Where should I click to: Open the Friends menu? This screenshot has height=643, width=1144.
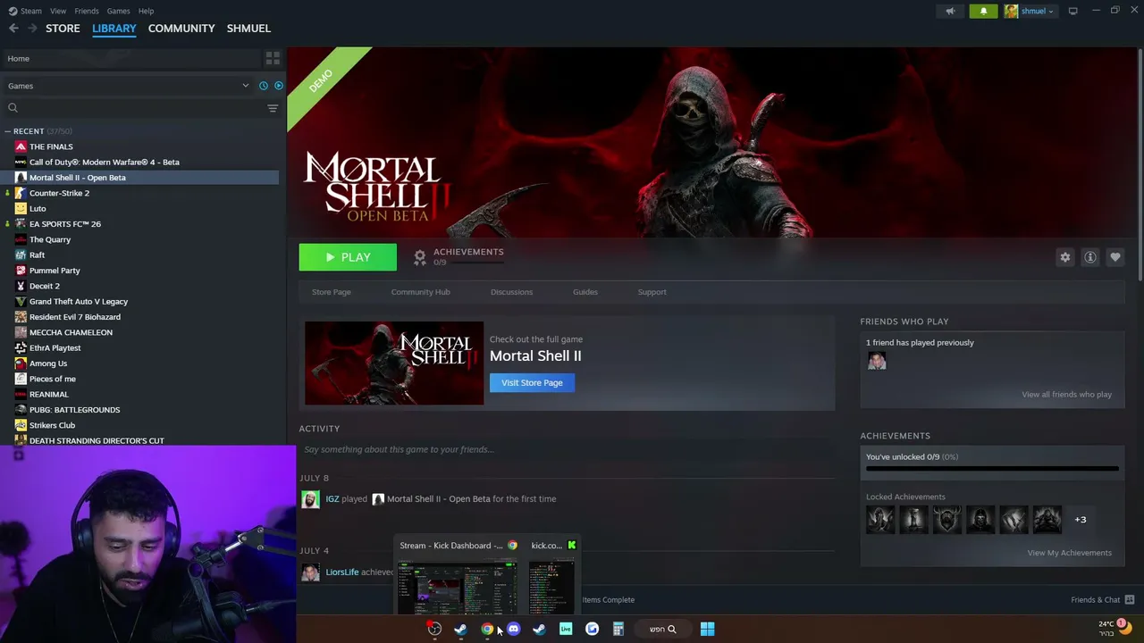coord(87,11)
